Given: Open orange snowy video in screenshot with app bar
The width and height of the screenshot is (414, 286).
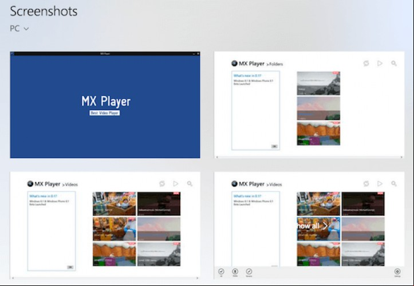Looking at the screenshot, I should click(318, 254).
